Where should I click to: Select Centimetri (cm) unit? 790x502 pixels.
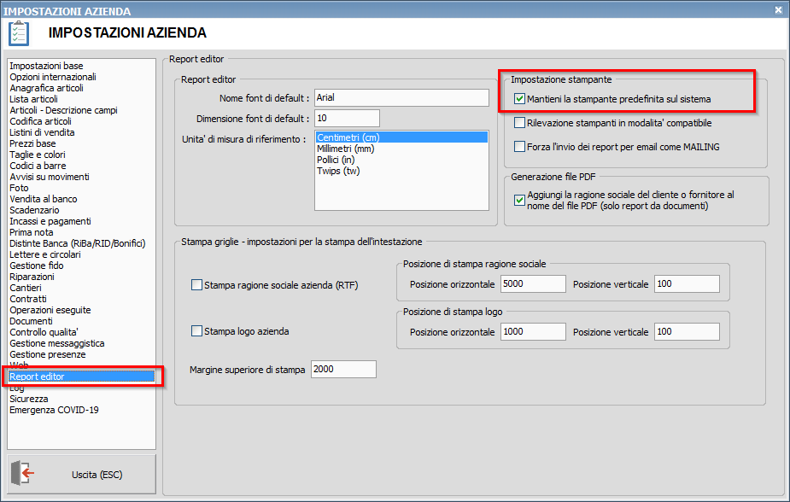coord(401,137)
